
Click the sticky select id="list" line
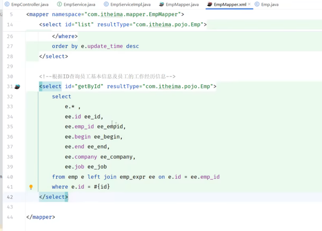[x=123, y=25]
